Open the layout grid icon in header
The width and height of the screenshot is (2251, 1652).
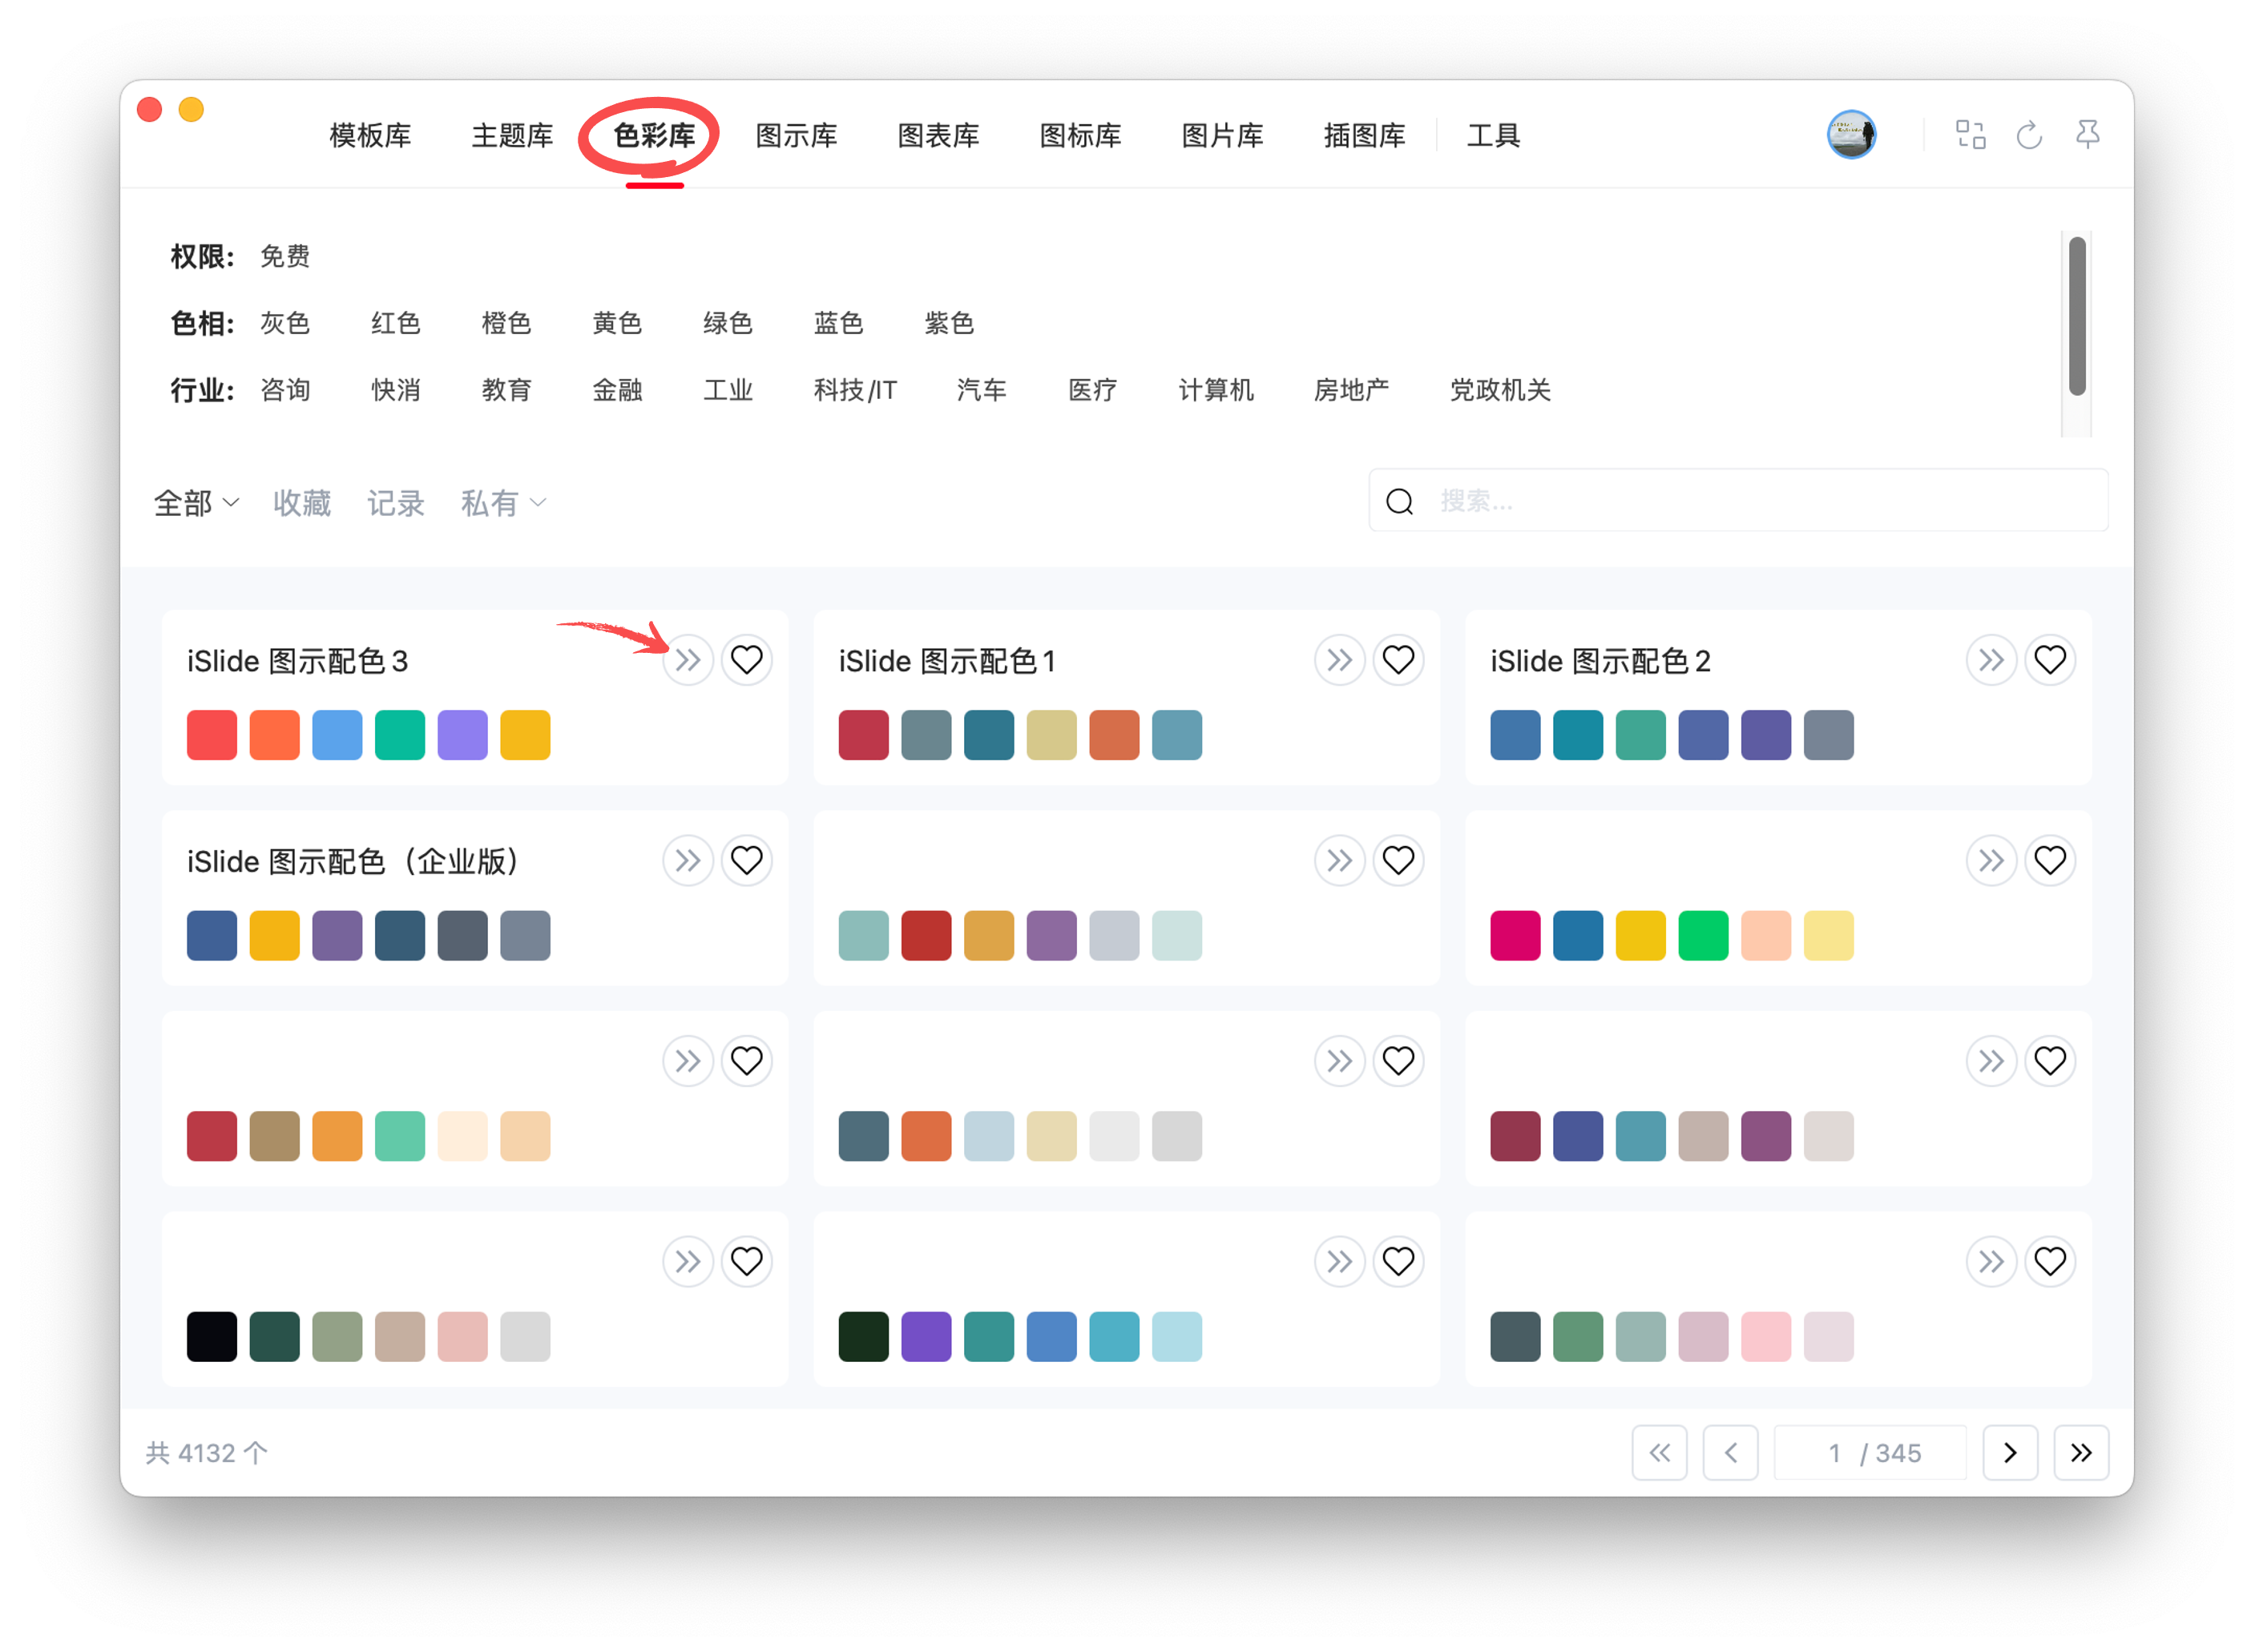tap(1970, 135)
